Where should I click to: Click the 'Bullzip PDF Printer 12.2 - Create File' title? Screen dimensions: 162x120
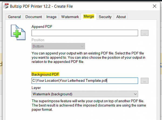tap(41, 6)
